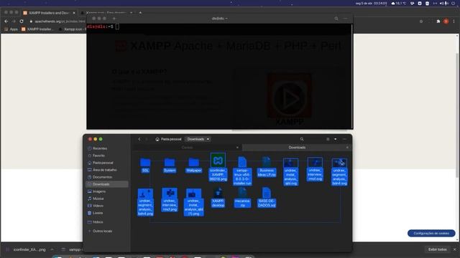The image size is (460, 258).
Task: Select the xampp-linux-x64 installer.run file
Action: point(242,171)
